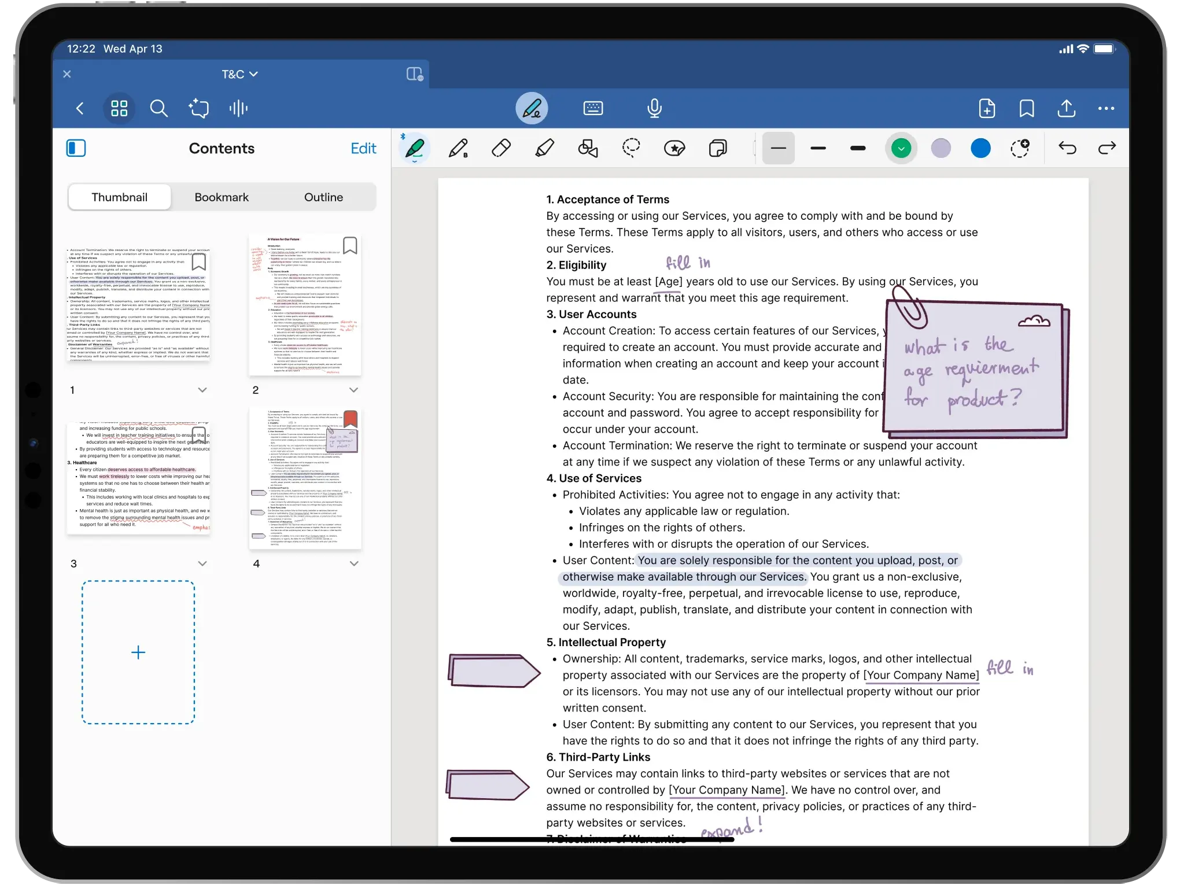The image size is (1180, 885).
Task: Select the eraser tool
Action: 501,149
